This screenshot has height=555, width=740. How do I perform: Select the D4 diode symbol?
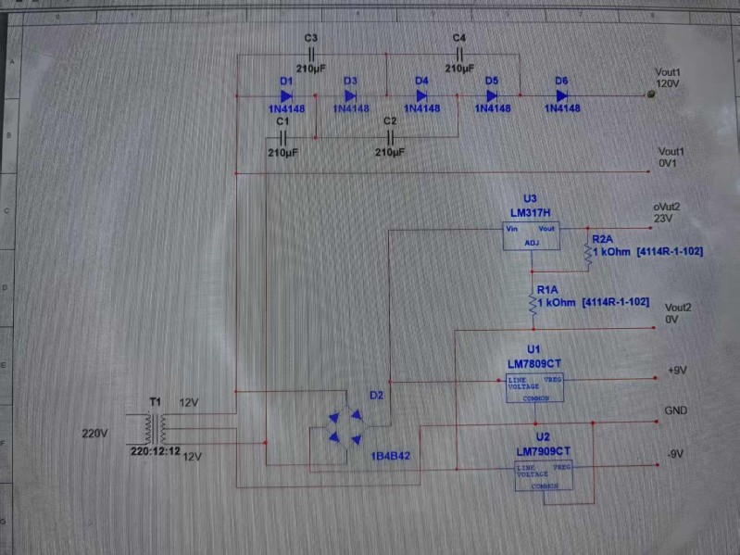click(x=421, y=95)
